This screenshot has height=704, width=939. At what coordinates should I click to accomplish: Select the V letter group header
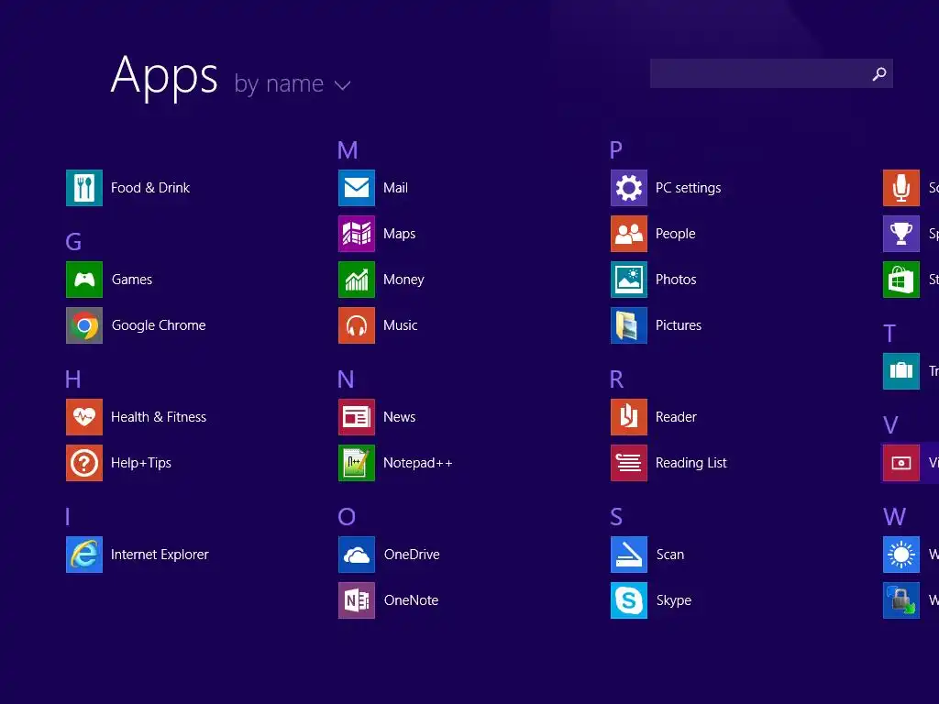coord(890,425)
